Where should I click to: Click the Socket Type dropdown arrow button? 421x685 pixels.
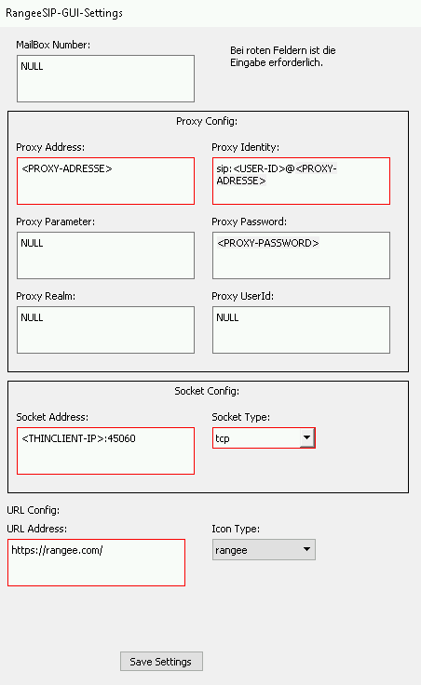(306, 437)
